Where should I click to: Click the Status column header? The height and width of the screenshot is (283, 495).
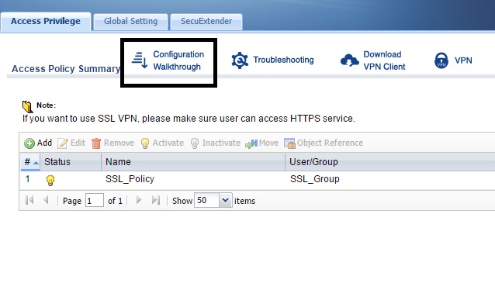tap(71, 162)
